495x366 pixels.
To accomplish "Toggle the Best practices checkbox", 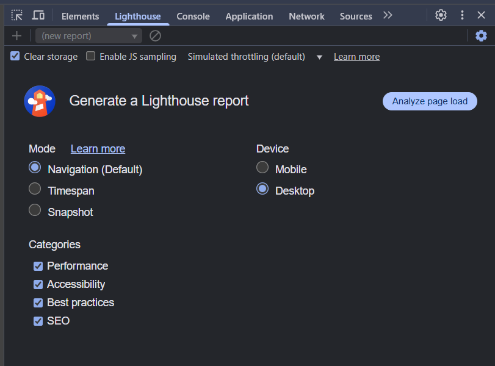I will (x=38, y=303).
